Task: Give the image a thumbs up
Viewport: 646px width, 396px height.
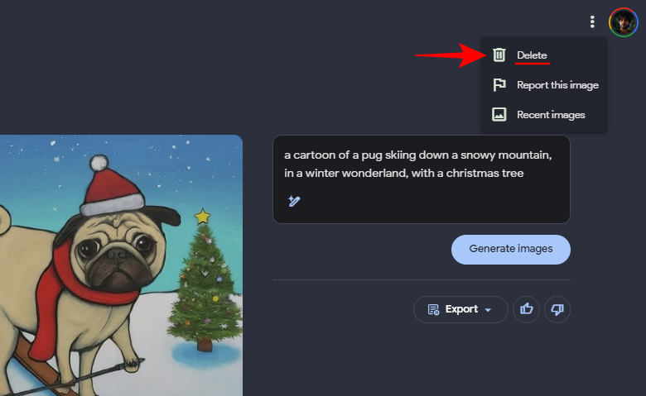Action: coord(526,309)
